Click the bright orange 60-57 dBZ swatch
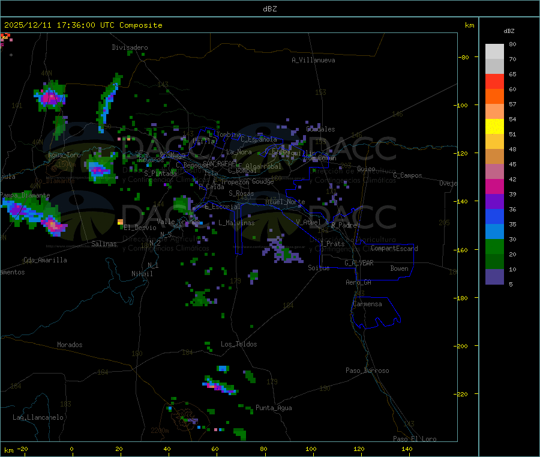Screen dimensions: 540x457 click(494, 97)
